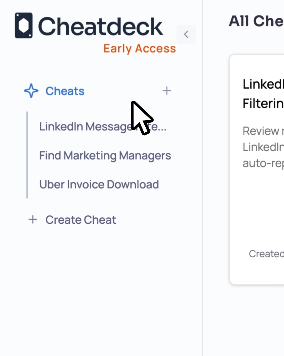Click the Create Cheat label
Viewport: 284px width, 356px height.
(81, 220)
